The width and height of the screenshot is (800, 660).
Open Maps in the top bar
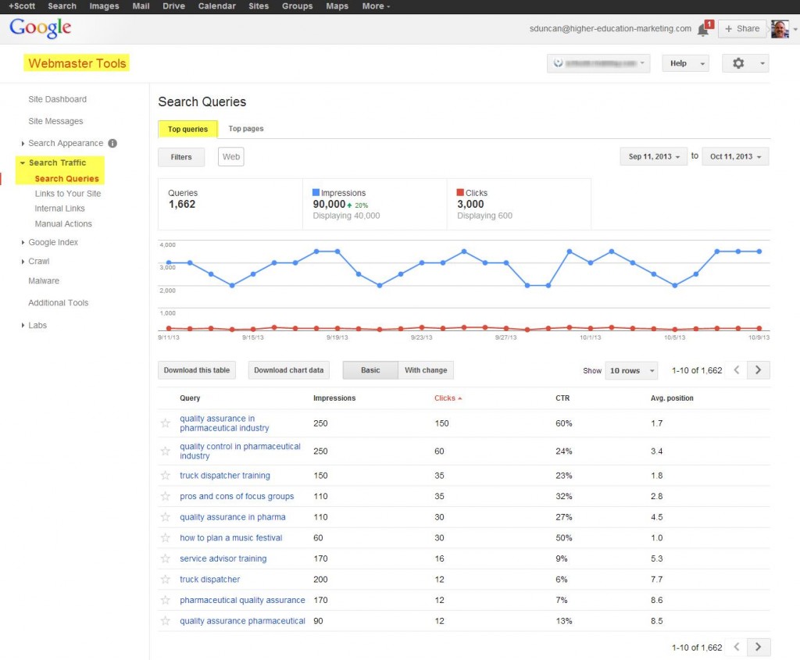point(337,6)
